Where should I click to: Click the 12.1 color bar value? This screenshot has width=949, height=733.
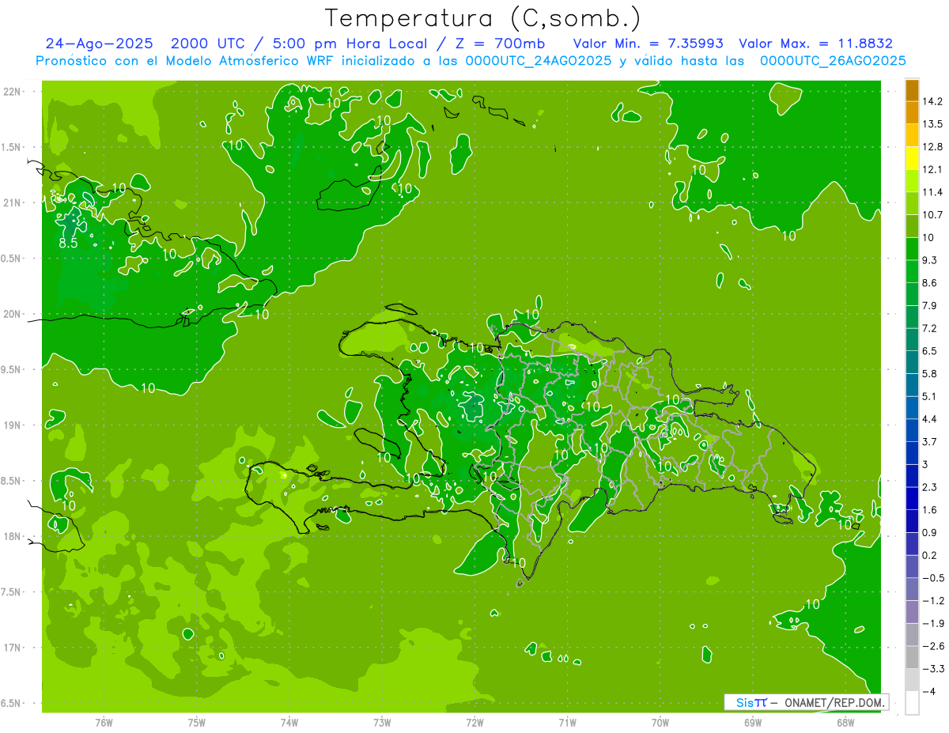click(933, 169)
